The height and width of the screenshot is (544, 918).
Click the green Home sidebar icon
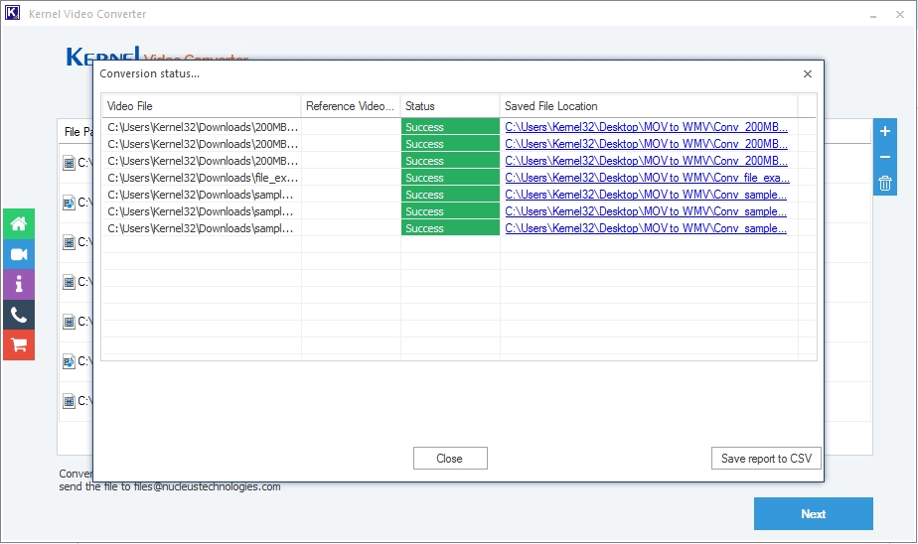19,224
